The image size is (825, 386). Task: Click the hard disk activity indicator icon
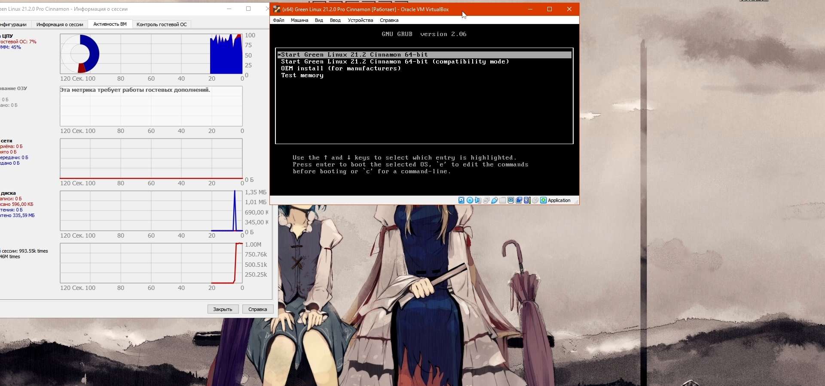pos(461,200)
